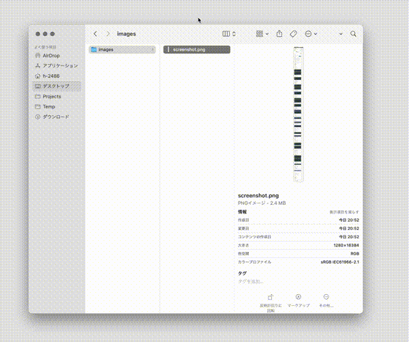Click the タグを追加 tag input field

point(251,282)
